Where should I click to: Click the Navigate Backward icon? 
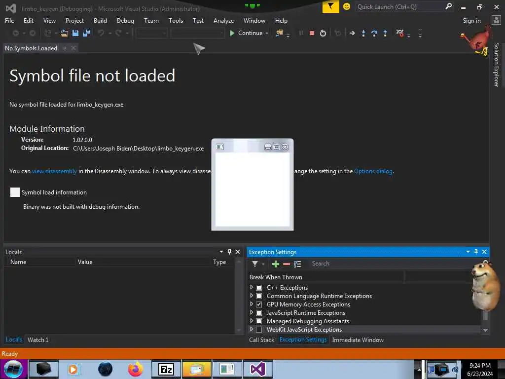pyautogui.click(x=15, y=33)
